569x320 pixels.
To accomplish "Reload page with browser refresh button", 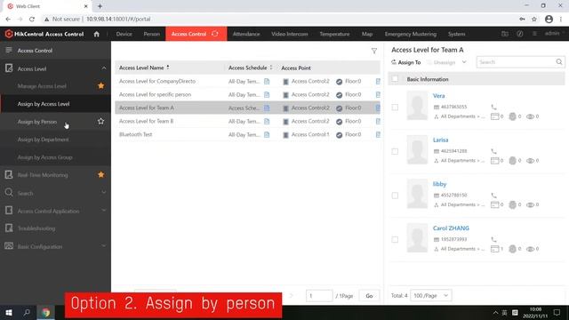I will click(x=32, y=19).
